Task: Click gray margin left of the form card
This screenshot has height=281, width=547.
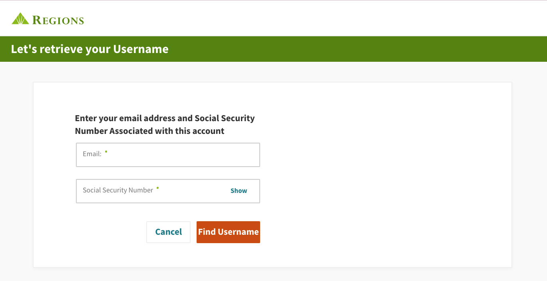Action: 16,171
